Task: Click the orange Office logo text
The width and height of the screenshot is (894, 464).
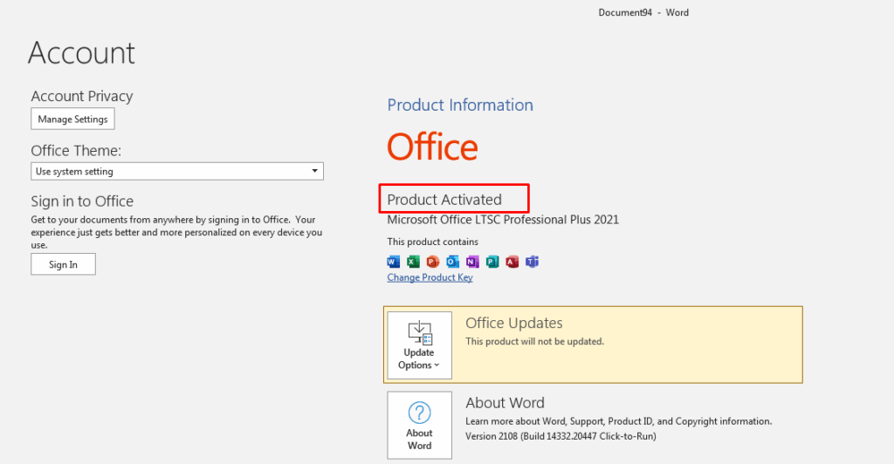Action: (x=433, y=147)
